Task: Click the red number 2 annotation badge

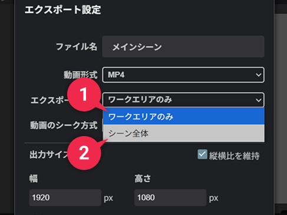Action: (84, 153)
